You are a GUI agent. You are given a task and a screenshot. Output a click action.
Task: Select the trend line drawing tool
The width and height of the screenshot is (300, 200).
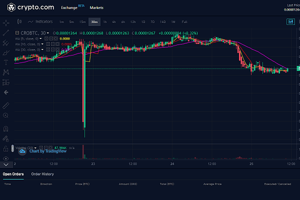[5, 32]
